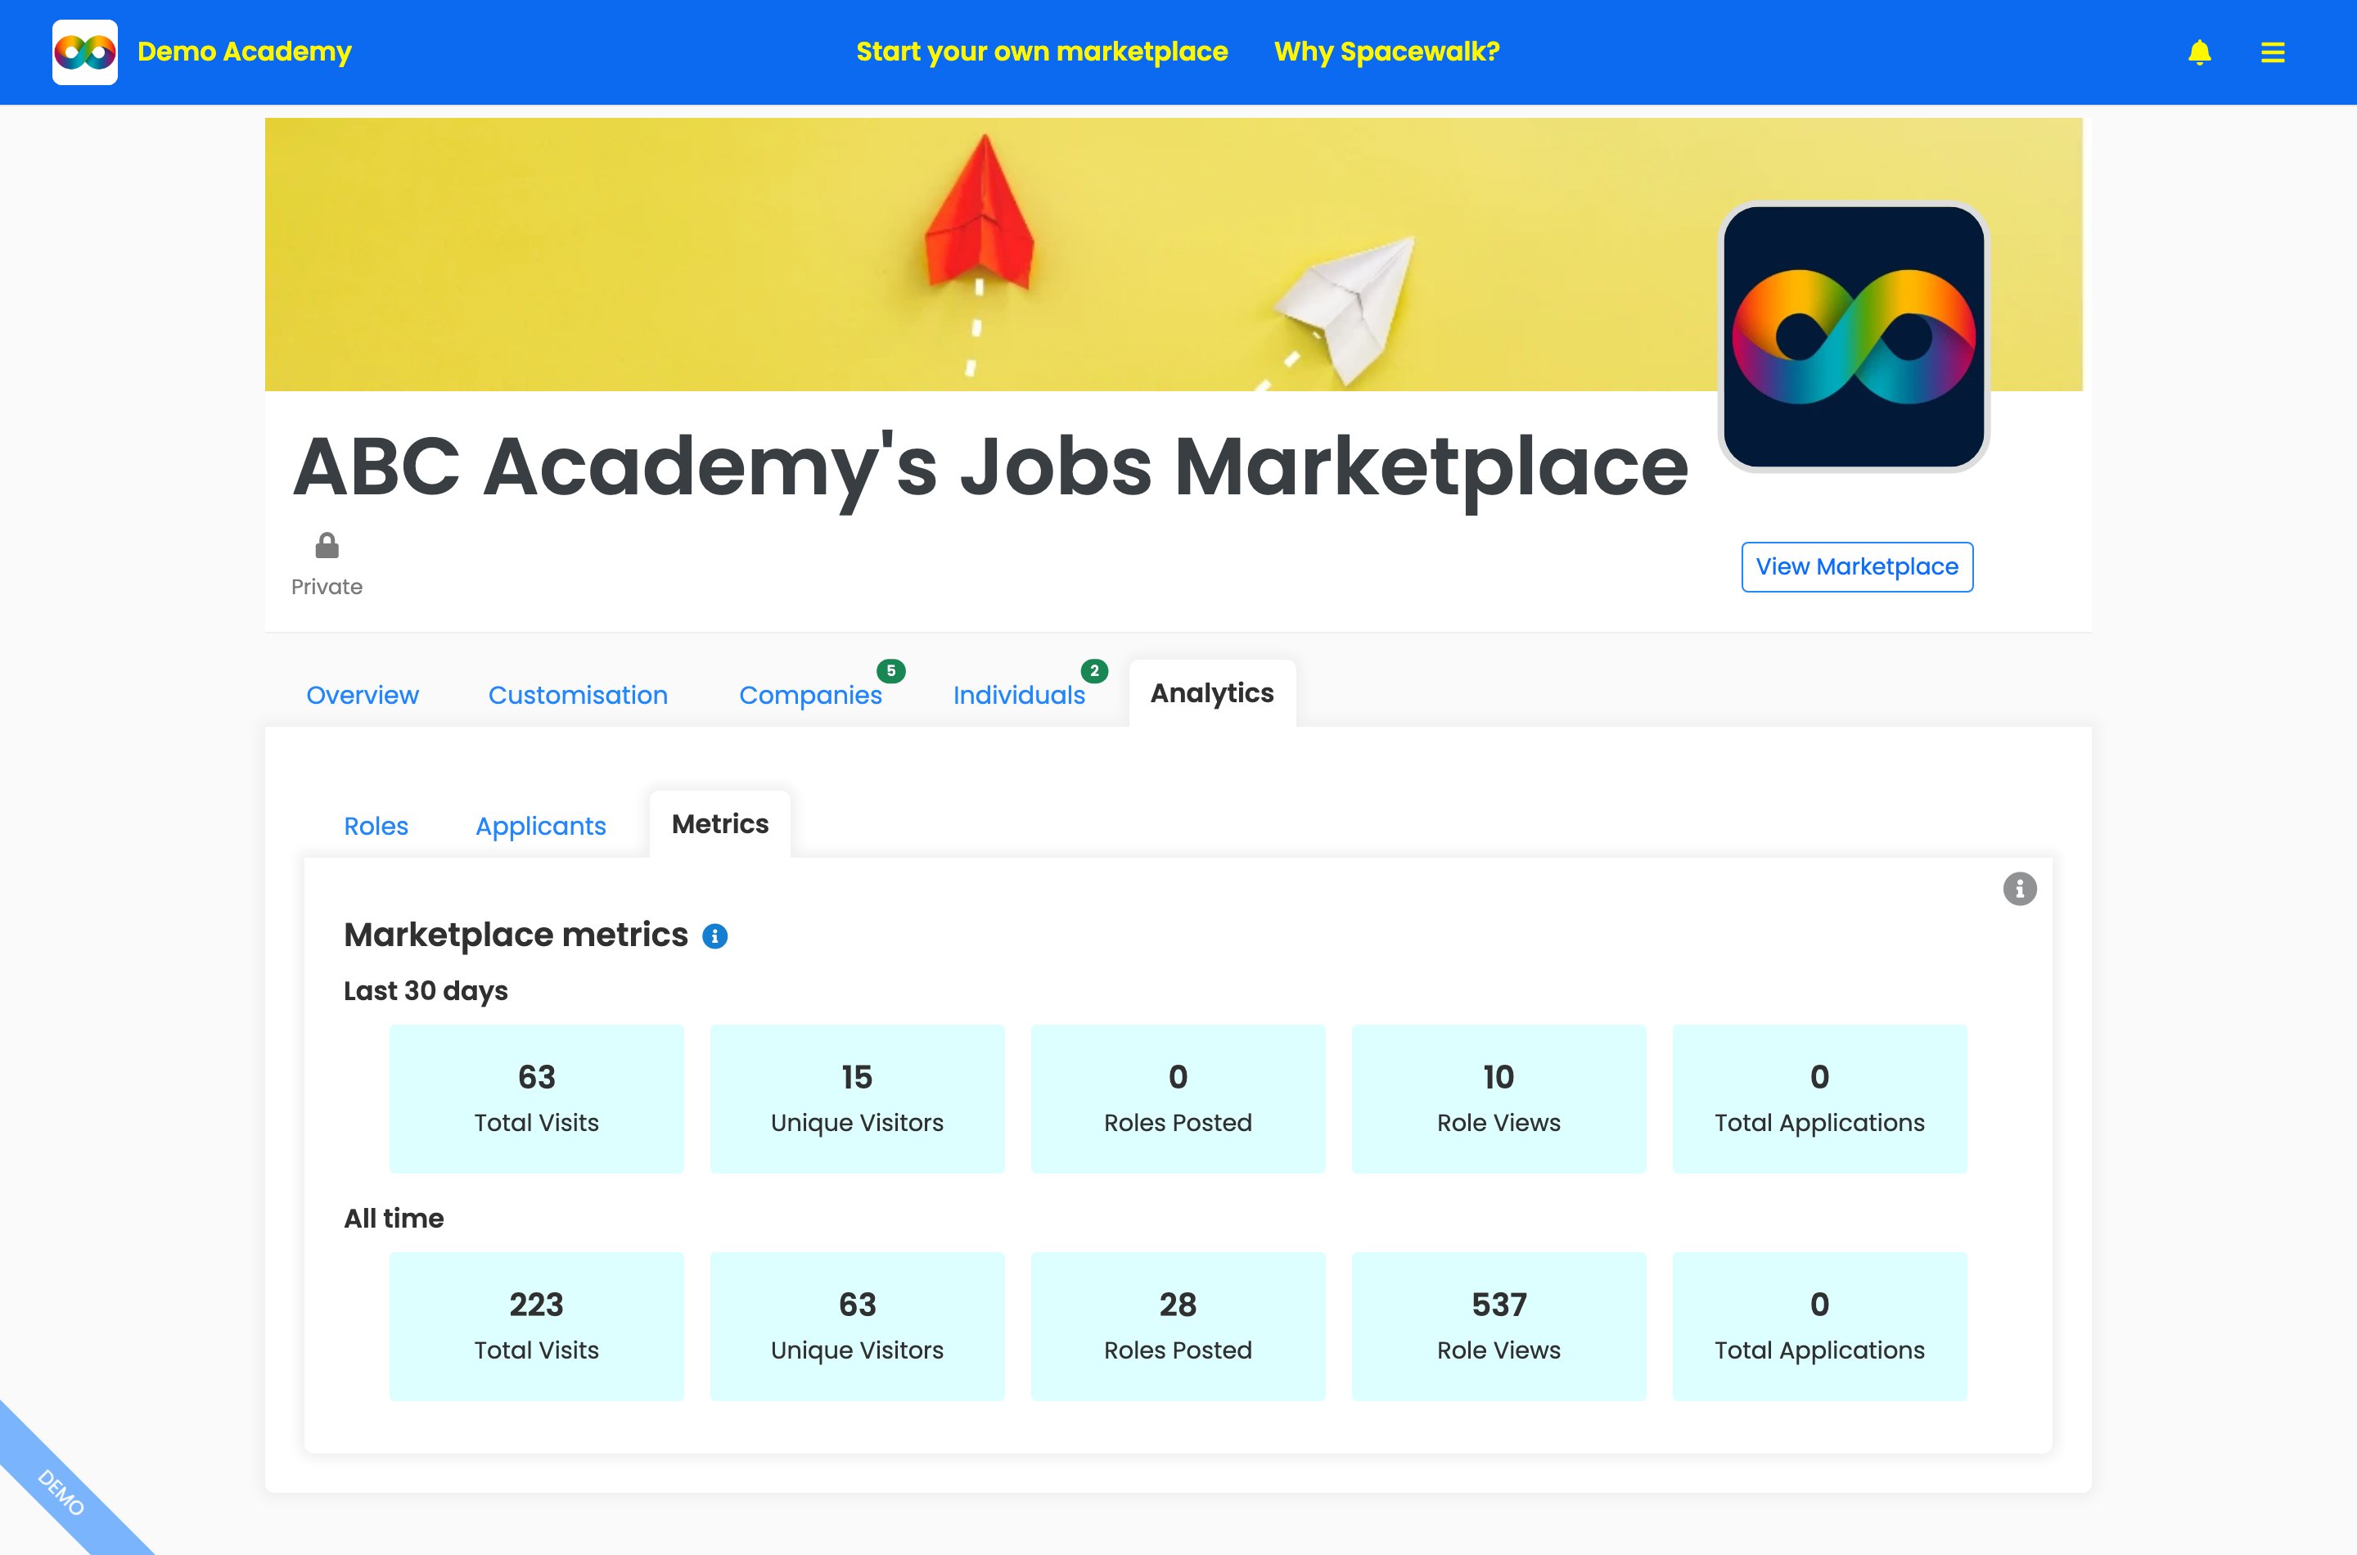Screen dimensions: 2357x1555
Task: Switch to the Roles sub-tab
Action: [x=376, y=826]
